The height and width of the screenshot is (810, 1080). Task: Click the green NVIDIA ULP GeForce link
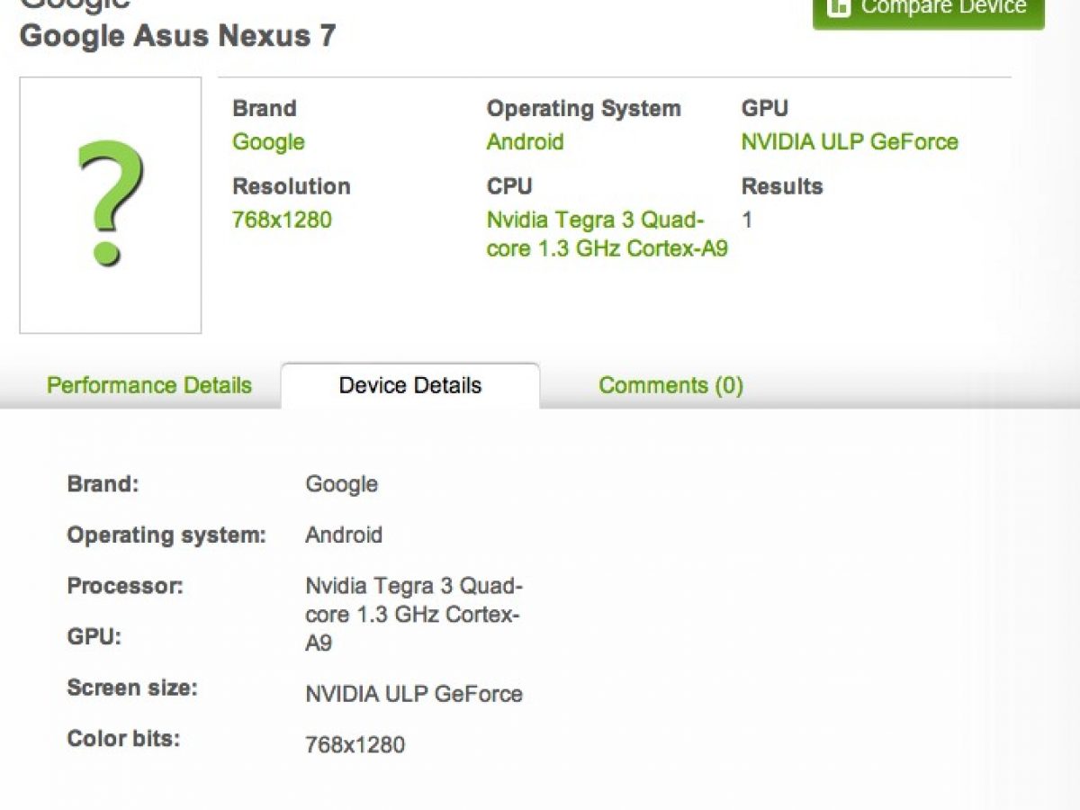point(849,142)
